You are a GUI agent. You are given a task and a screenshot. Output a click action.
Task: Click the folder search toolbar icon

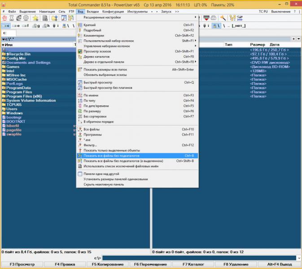tap(54, 18)
